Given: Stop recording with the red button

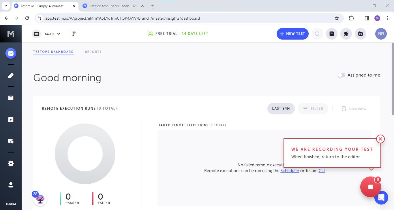Looking at the screenshot, I should 370,187.
